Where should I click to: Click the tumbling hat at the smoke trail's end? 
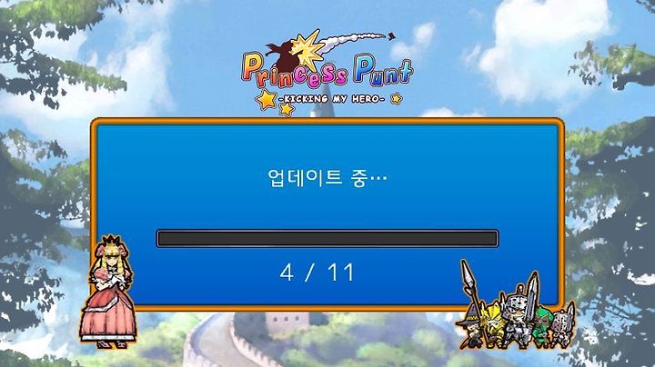coord(391,36)
